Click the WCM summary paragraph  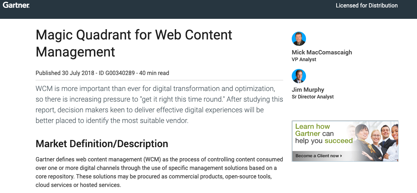(159, 104)
